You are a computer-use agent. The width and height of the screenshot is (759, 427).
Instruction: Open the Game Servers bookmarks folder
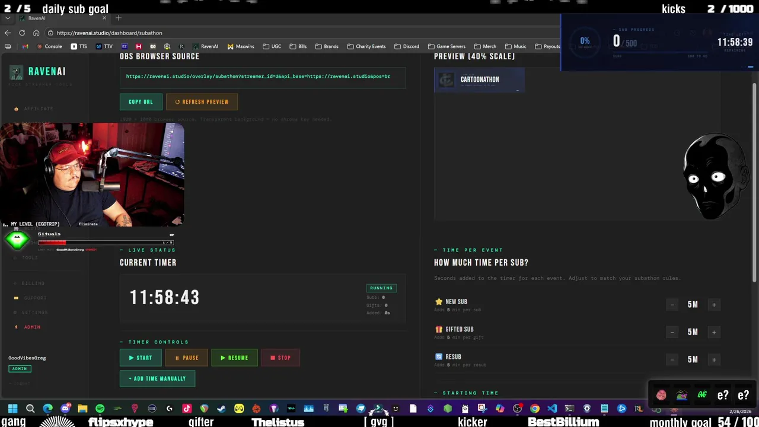click(447, 46)
